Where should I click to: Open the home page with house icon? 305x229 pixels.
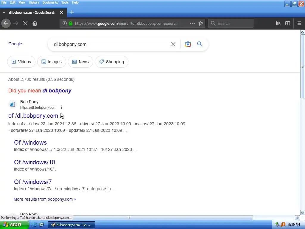coord(35,23)
